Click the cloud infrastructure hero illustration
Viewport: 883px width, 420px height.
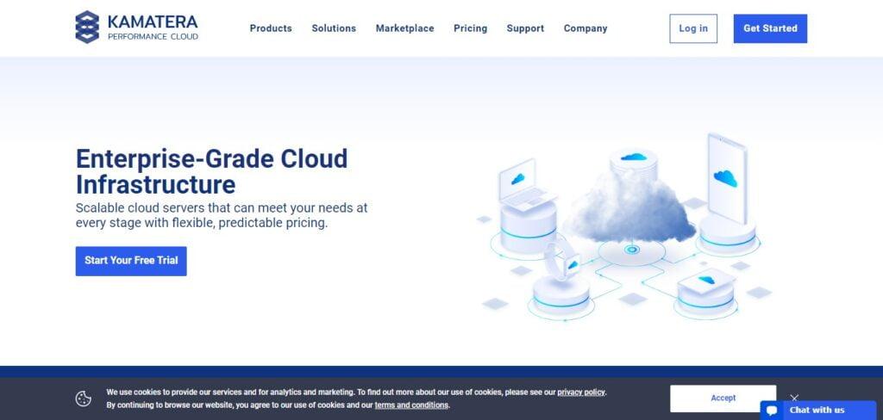pos(624,227)
